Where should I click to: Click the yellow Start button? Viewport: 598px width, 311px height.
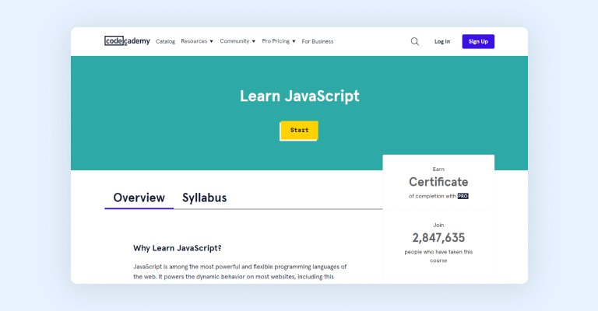click(299, 130)
